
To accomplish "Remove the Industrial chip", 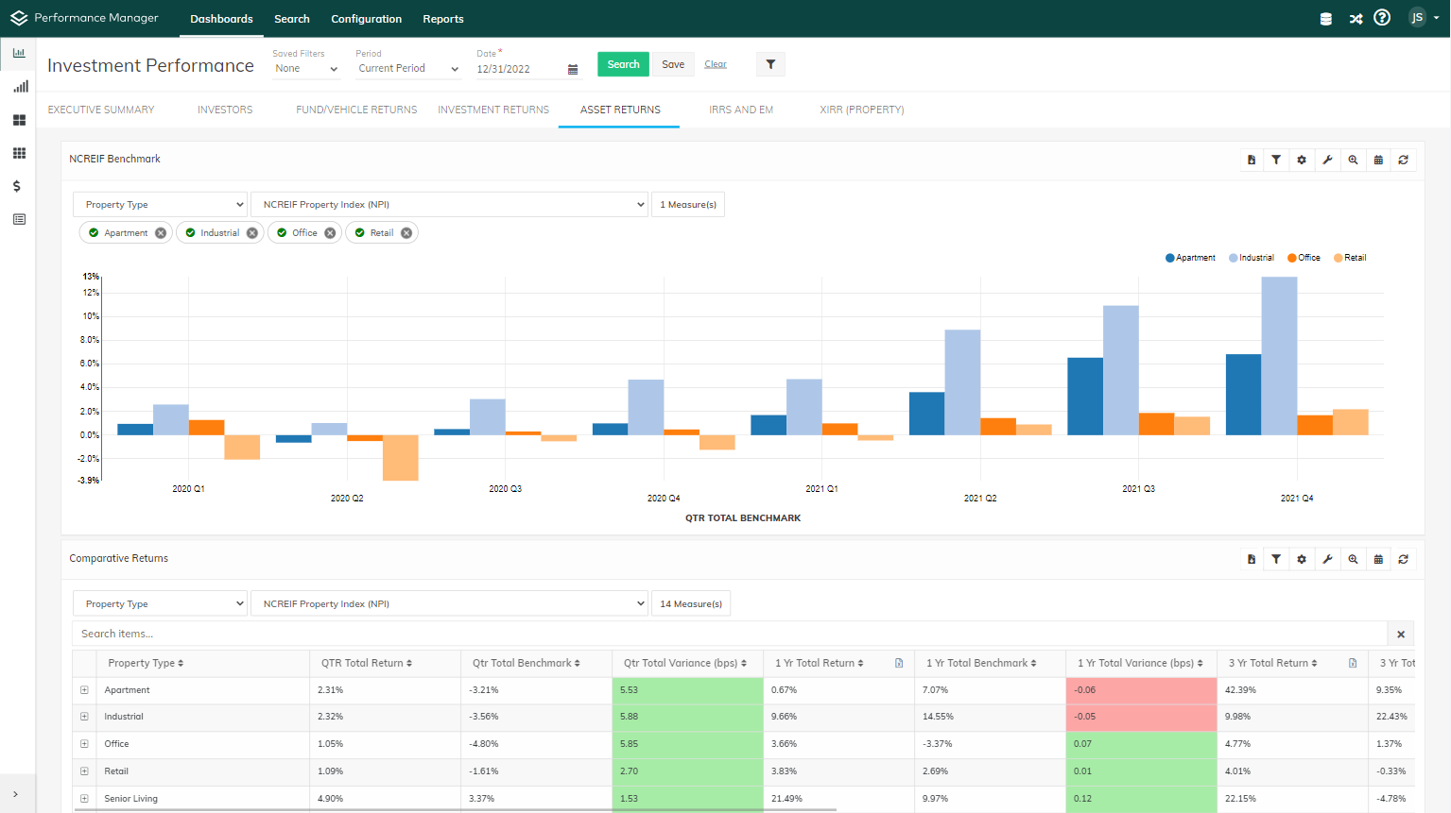I will pyautogui.click(x=252, y=233).
